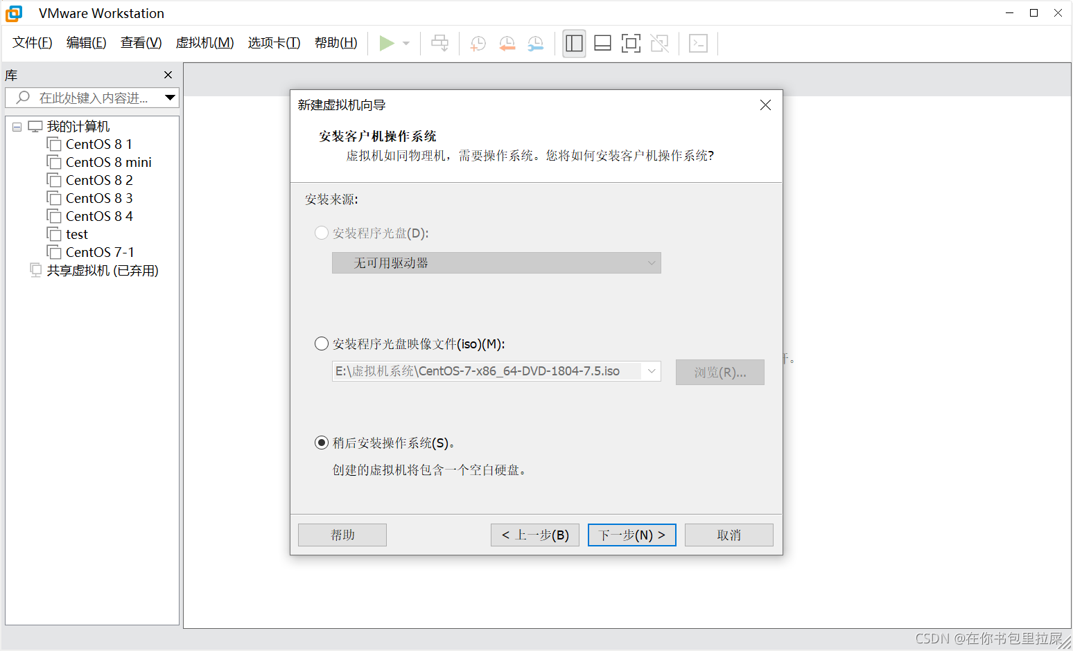Image resolution: width=1073 pixels, height=651 pixels.
Task: Open the '无可用驱动器' drive dropdown
Action: click(x=496, y=263)
